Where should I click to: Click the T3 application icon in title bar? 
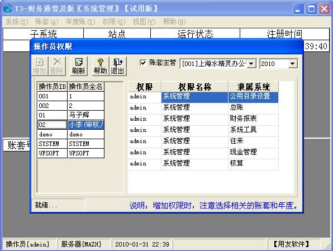pyautogui.click(x=8, y=8)
